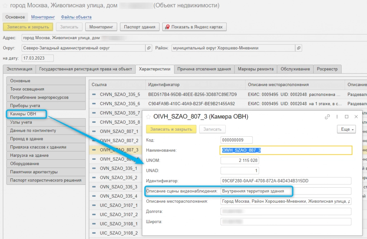Go to the Файлы объекта link
Viewport: 367px width, 239px height.
coord(76,17)
